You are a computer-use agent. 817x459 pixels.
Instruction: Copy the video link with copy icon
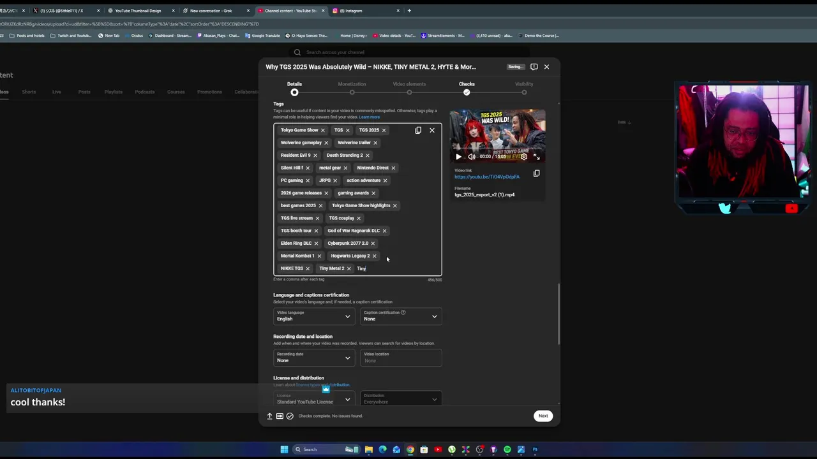click(x=536, y=173)
